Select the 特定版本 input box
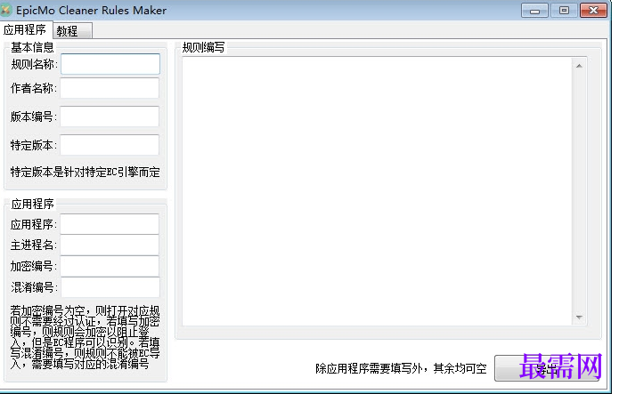The width and height of the screenshot is (619, 394). [110, 145]
